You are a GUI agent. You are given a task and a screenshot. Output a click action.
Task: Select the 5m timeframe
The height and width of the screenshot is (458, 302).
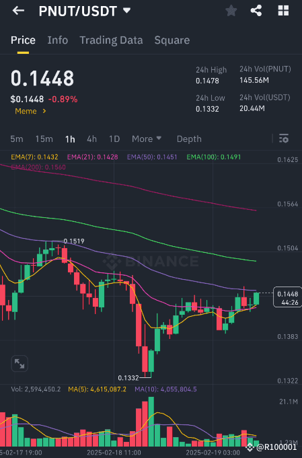coord(17,139)
